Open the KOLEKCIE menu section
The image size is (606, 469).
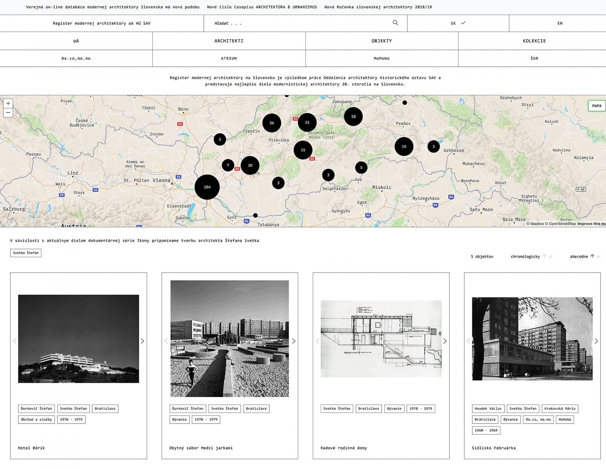534,41
